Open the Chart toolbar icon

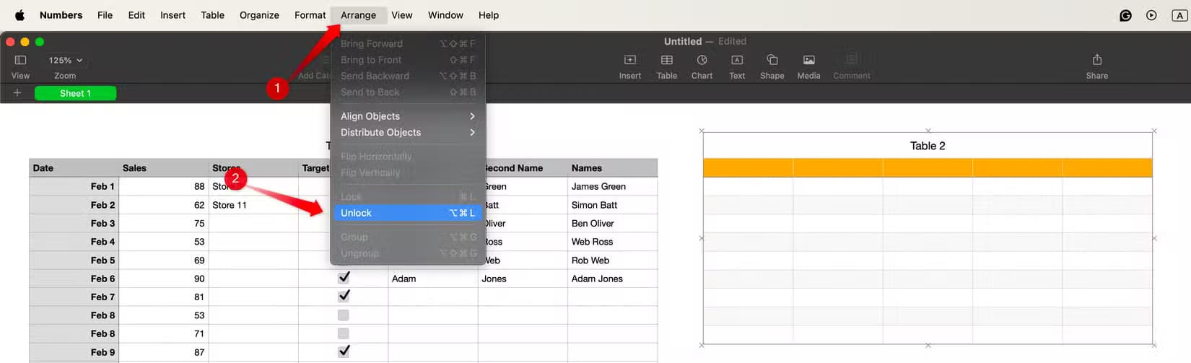point(702,60)
